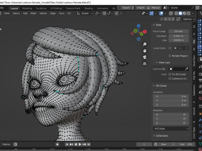
Task: Open the Vertex menu
Action: click(43, 13)
